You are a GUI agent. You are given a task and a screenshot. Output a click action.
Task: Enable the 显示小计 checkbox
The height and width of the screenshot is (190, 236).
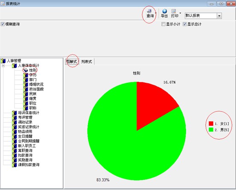[x=163, y=24]
